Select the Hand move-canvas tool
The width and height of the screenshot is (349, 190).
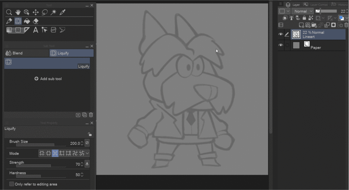click(x=18, y=12)
